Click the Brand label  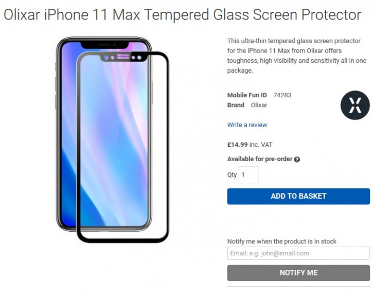click(x=236, y=105)
